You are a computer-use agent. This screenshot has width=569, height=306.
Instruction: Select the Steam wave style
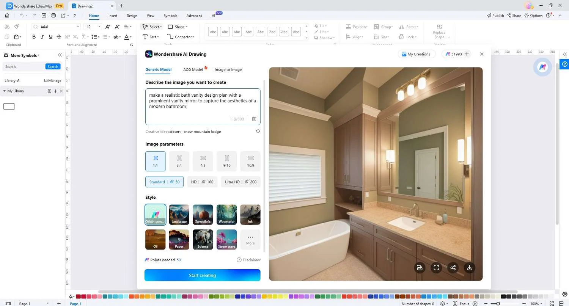tap(227, 240)
